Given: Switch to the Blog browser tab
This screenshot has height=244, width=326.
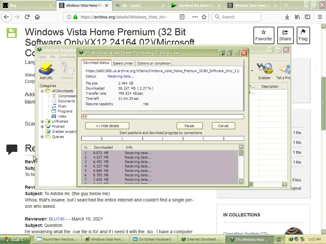Looking at the screenshot, I should [28, 5].
